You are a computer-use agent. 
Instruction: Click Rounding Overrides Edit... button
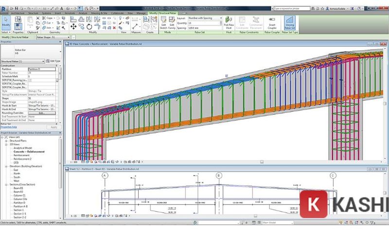(42, 113)
